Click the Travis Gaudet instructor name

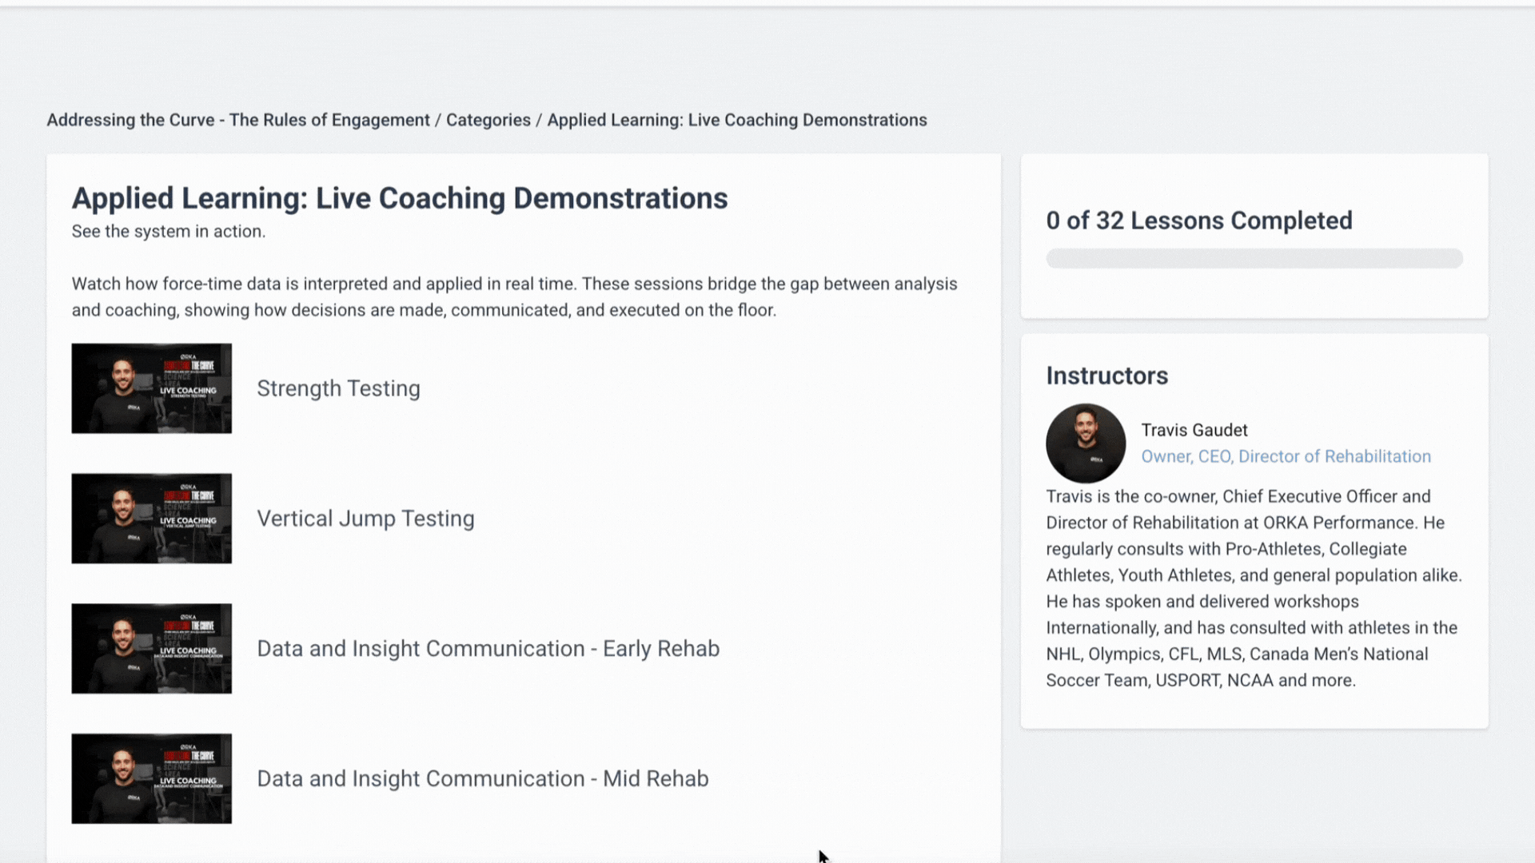pos(1194,430)
